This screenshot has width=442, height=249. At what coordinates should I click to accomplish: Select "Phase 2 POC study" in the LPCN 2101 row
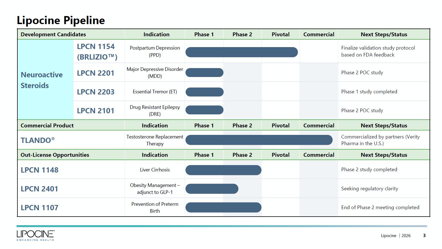pos(362,111)
